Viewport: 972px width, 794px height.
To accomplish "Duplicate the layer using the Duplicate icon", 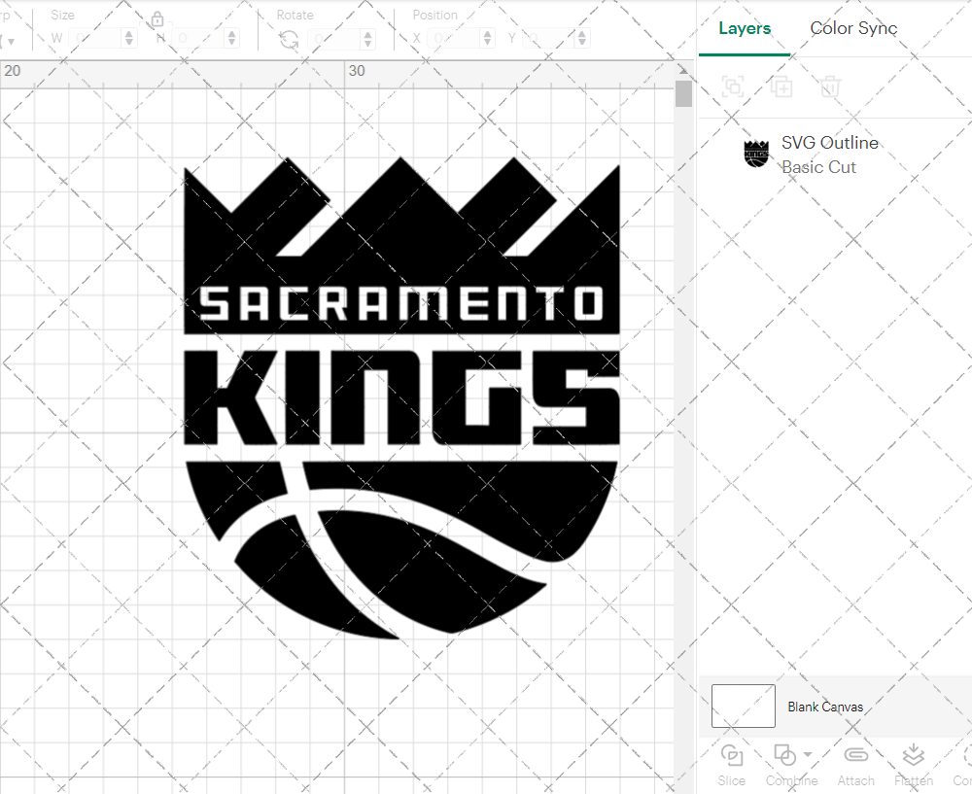I will (781, 86).
